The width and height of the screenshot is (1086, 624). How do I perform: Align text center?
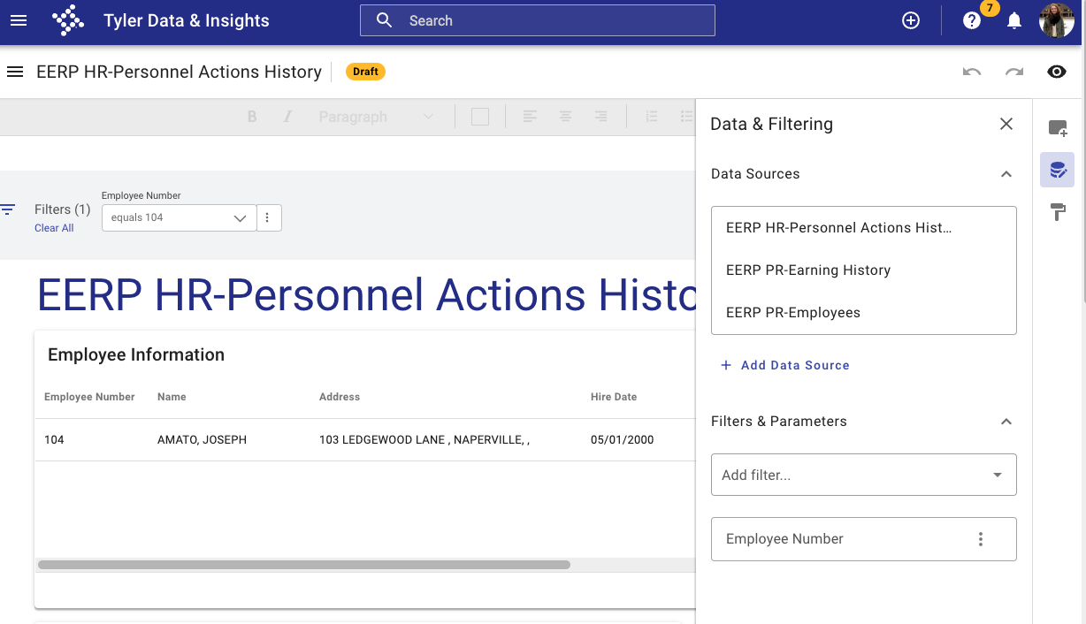[565, 117]
